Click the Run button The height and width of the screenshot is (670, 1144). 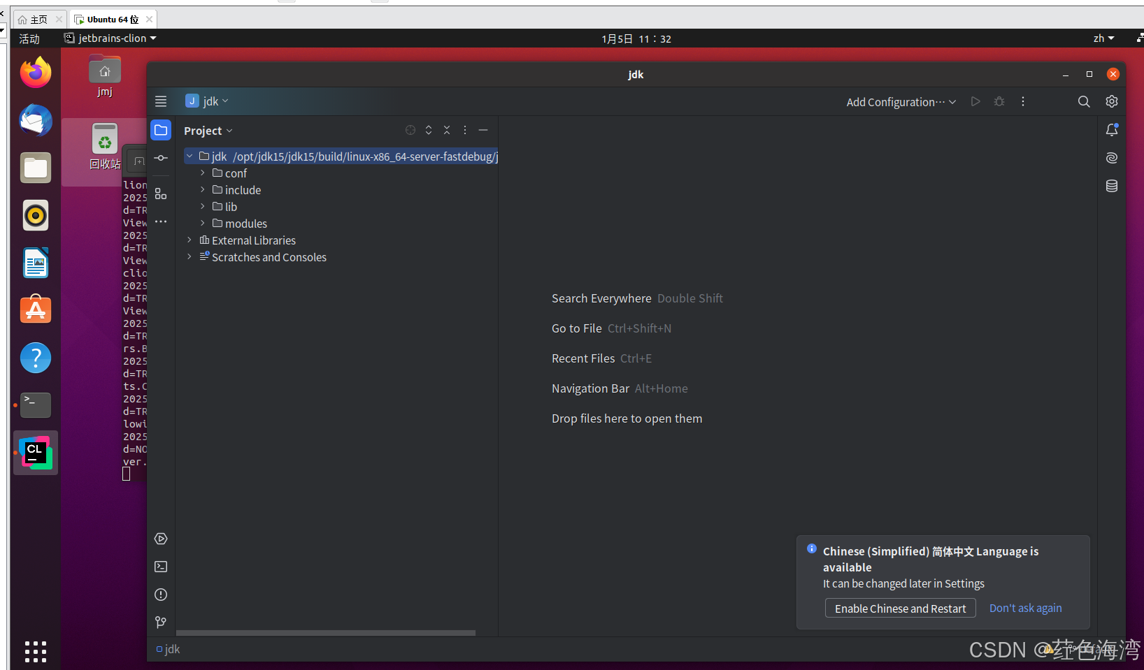tap(975, 101)
